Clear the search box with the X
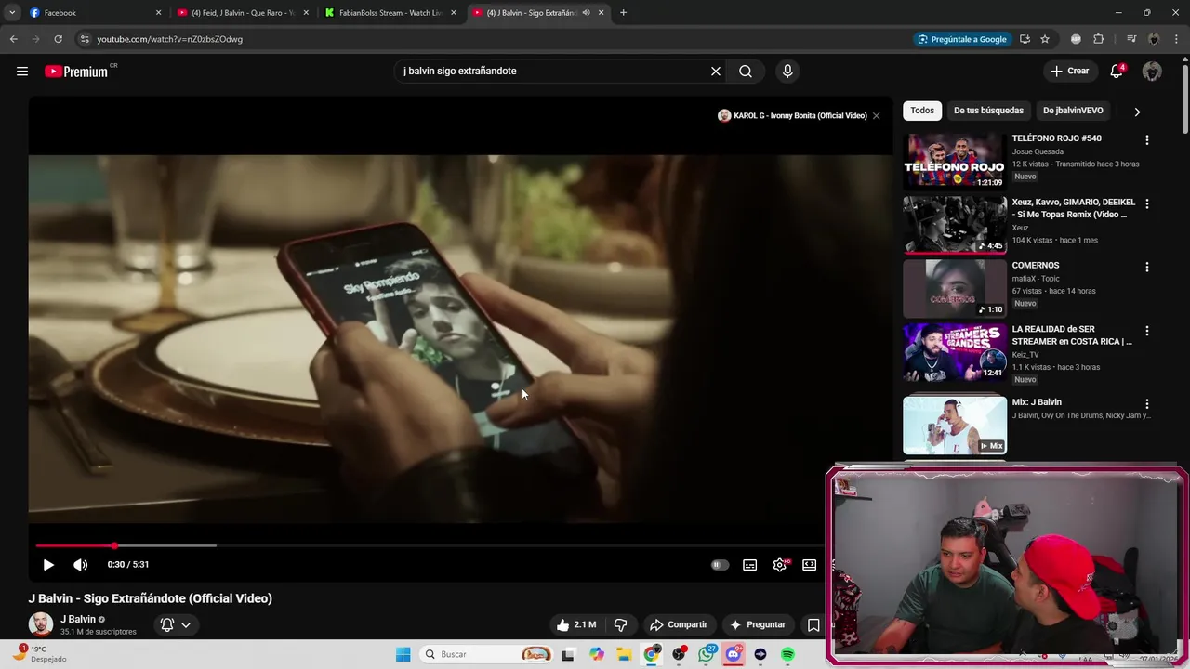1190x669 pixels. pos(716,72)
